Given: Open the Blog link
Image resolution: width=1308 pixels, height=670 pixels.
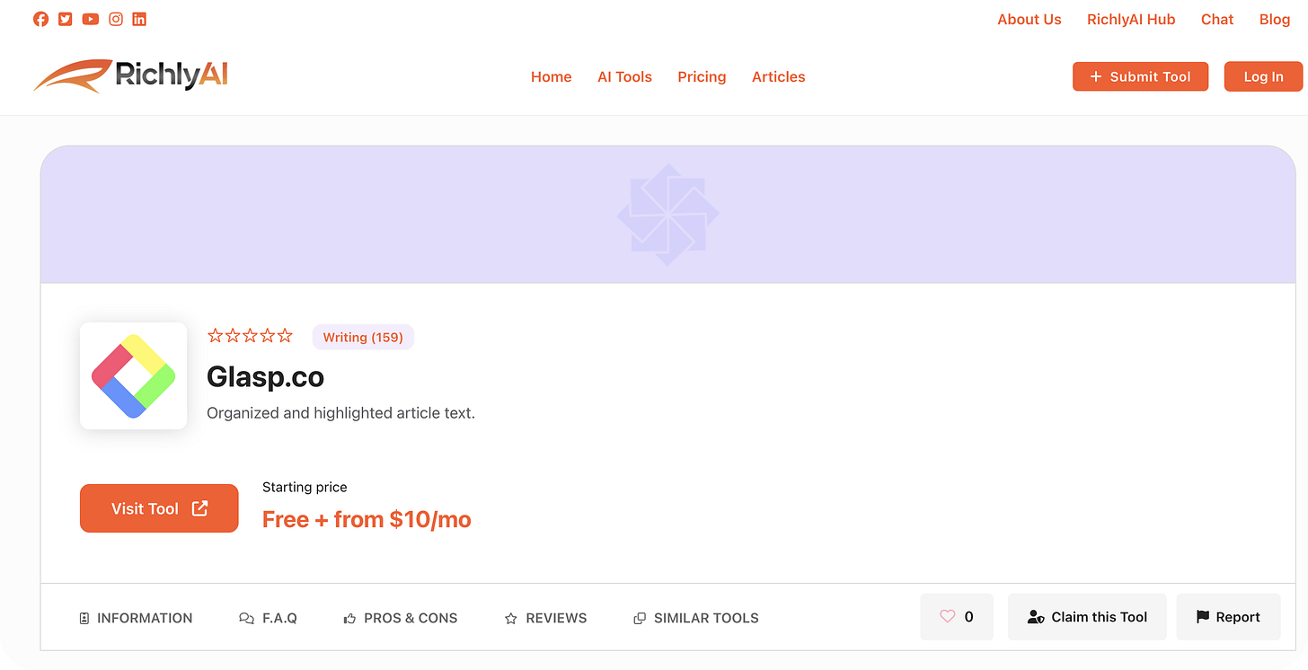Looking at the screenshot, I should pos(1275,19).
